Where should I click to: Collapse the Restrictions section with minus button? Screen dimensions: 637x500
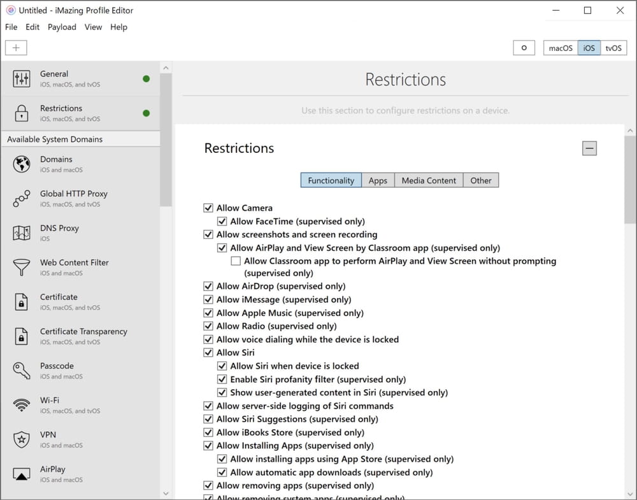pyautogui.click(x=589, y=148)
